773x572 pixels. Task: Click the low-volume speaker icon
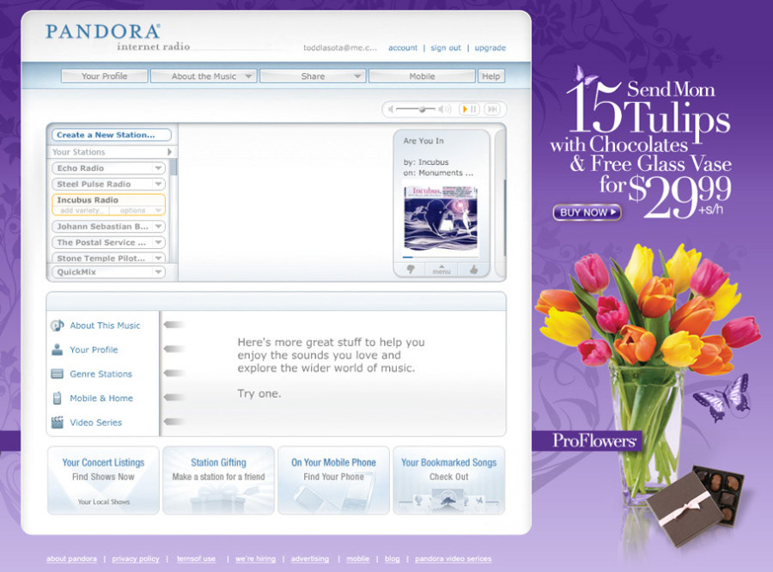[391, 109]
